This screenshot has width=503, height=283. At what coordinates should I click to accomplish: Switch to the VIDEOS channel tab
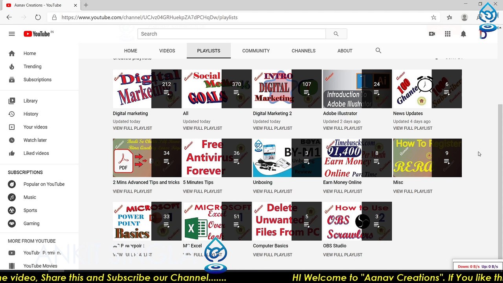[167, 51]
